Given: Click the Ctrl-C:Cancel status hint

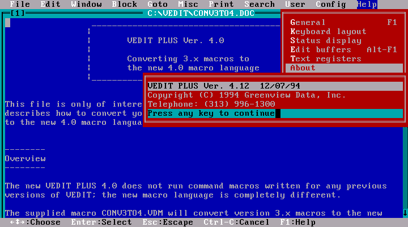Looking at the screenshot, I should [236, 222].
